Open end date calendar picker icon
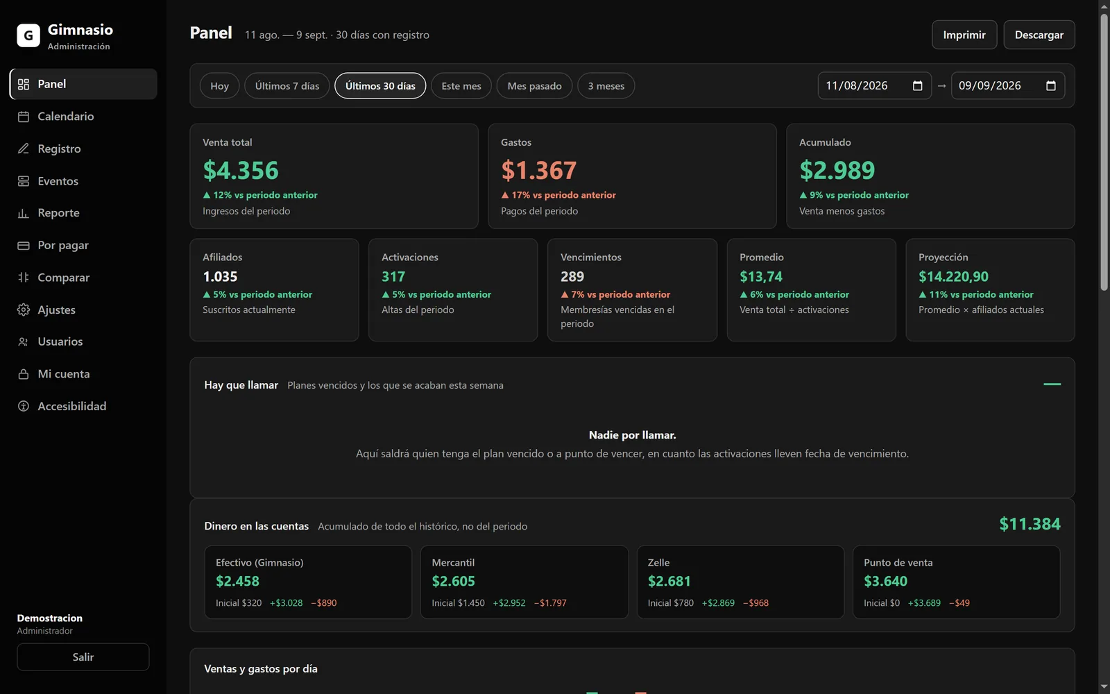This screenshot has height=694, width=1110. (x=1050, y=86)
